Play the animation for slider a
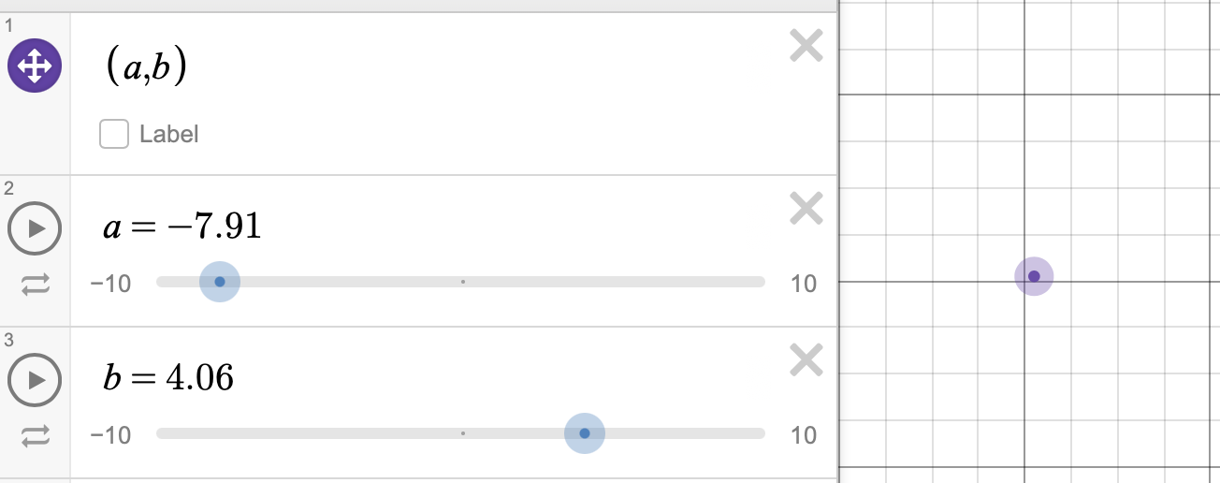1220x483 pixels. (35, 228)
